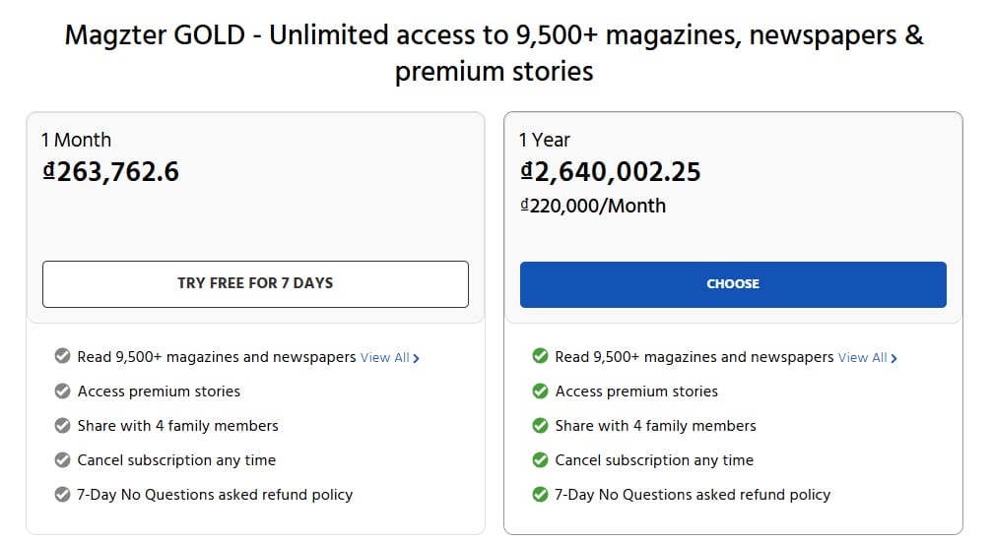Click green checkmark beside yearly 'Share with 4 family members'

click(x=540, y=426)
